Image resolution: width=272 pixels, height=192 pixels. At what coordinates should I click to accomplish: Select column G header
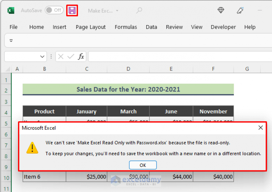point(247,69)
